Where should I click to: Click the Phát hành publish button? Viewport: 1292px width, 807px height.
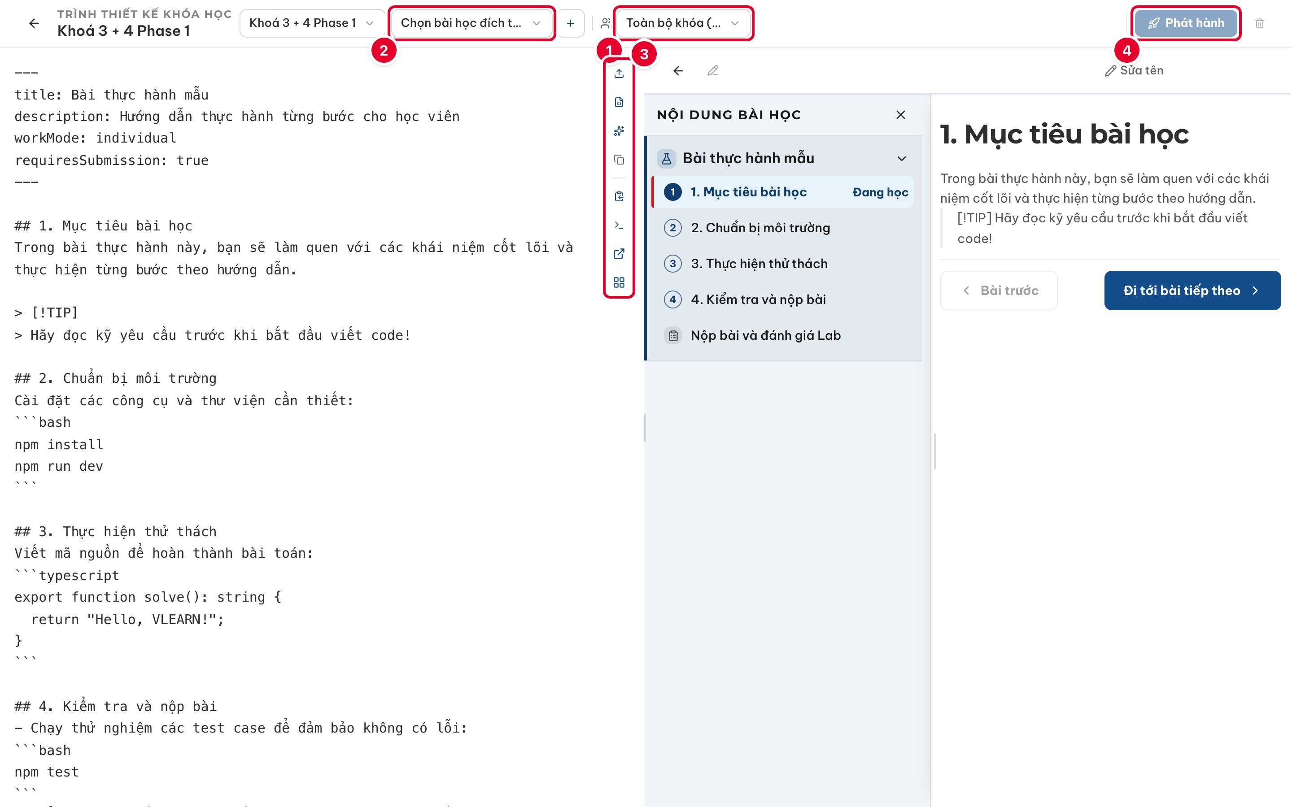pyautogui.click(x=1186, y=23)
